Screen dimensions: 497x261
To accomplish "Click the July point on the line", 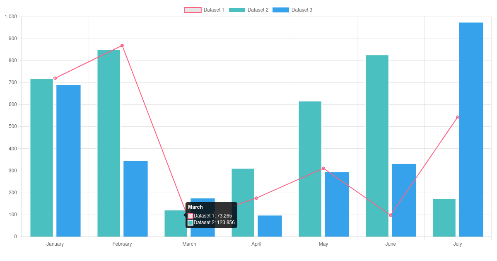I will pos(458,117).
